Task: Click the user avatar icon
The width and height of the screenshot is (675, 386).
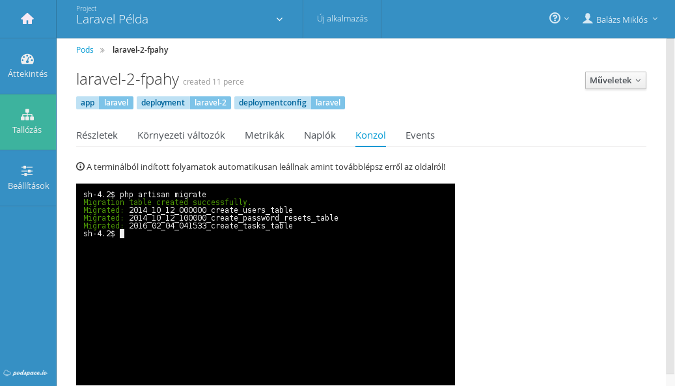Action: click(x=588, y=18)
